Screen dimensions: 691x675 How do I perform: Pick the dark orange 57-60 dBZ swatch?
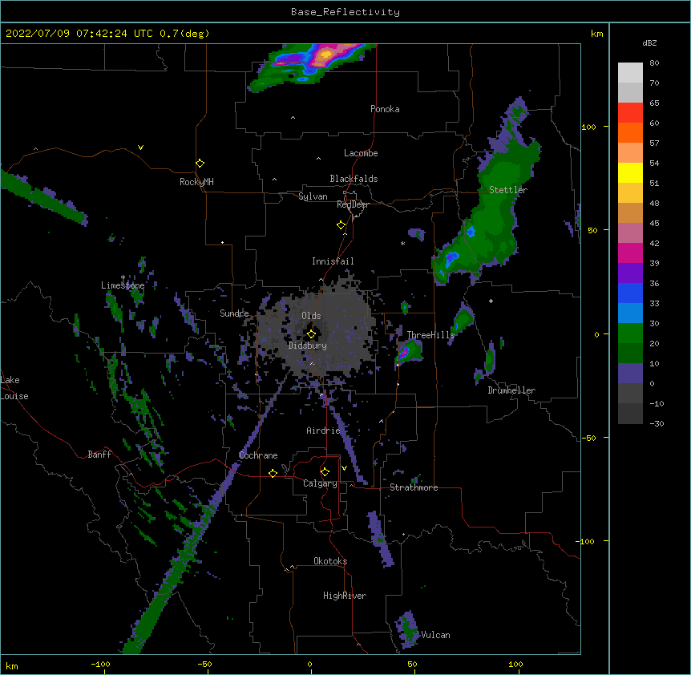tap(630, 132)
